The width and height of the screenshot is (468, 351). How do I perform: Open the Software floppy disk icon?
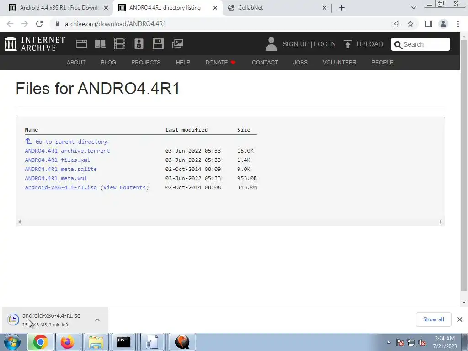click(158, 44)
